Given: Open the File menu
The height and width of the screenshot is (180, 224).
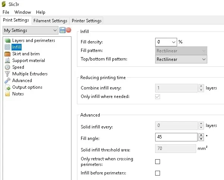Looking at the screenshot, I should point(6,12).
